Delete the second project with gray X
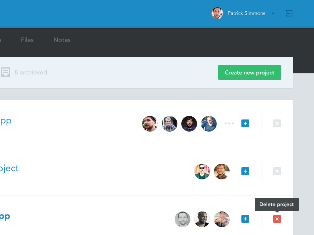The image size is (314, 235). [277, 171]
